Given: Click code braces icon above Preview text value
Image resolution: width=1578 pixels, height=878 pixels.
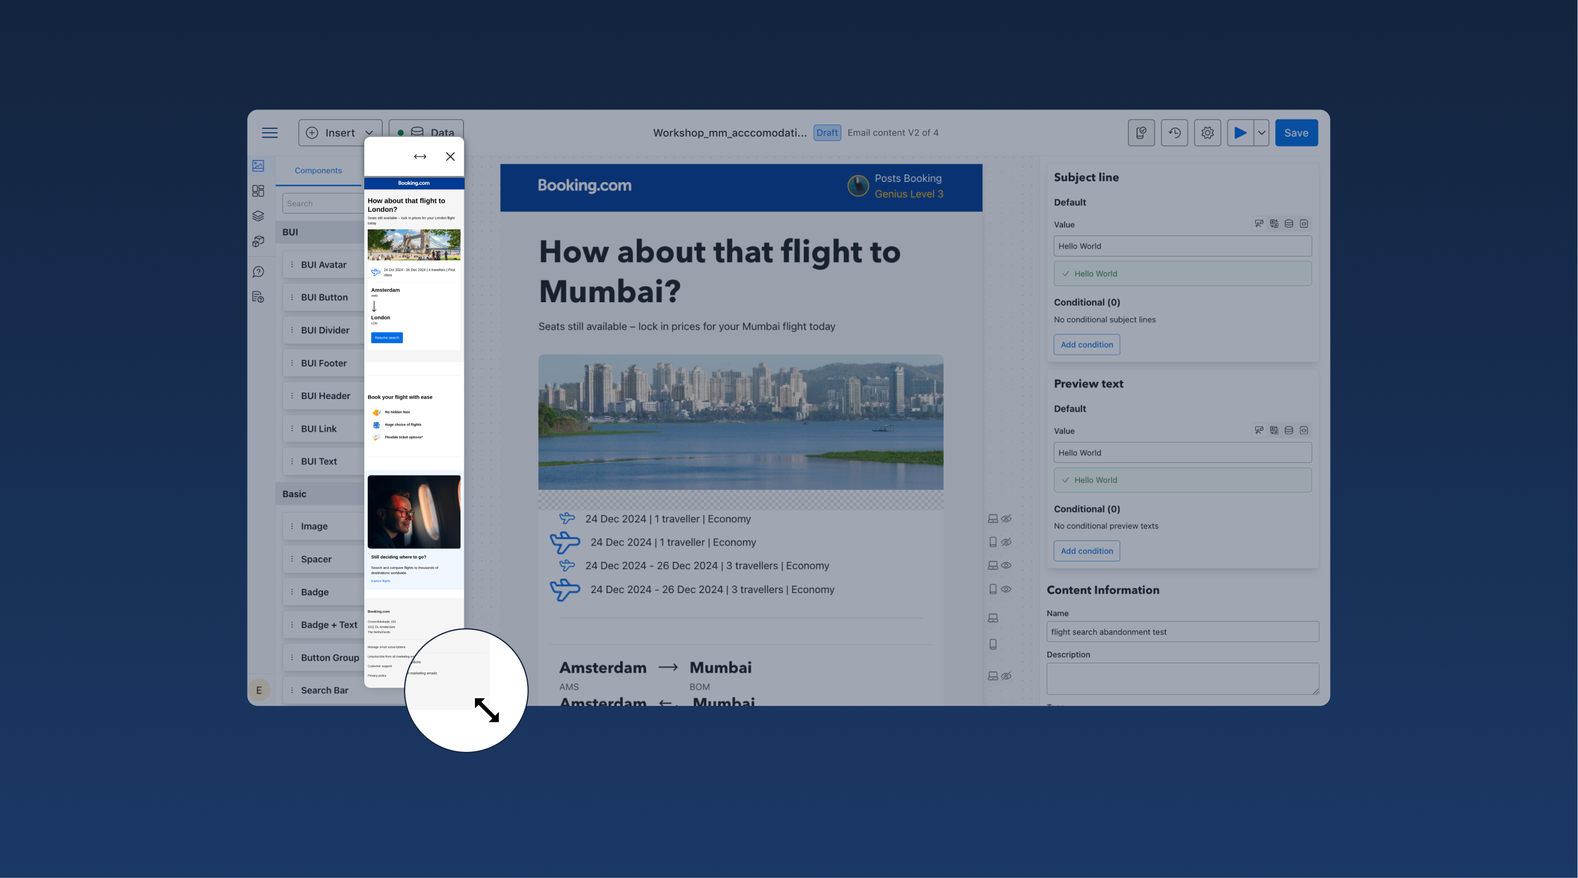Looking at the screenshot, I should pyautogui.click(x=1304, y=431).
